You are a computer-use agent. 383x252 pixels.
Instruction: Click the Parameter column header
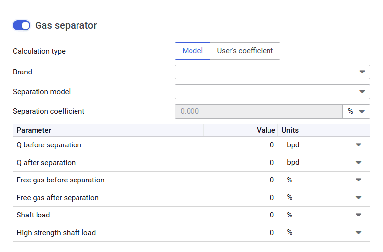coord(34,130)
